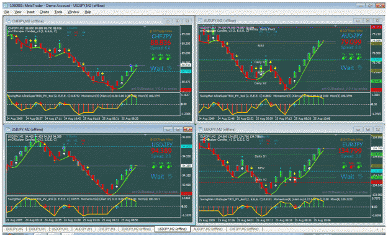Click the CHFJPY,M2 chart window icon
The image size is (388, 235).
(x=9, y=21)
